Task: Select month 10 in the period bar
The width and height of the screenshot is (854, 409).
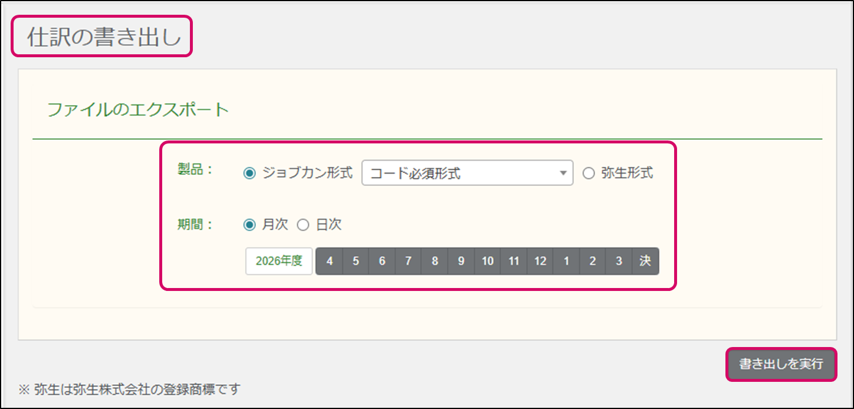Action: click(488, 261)
